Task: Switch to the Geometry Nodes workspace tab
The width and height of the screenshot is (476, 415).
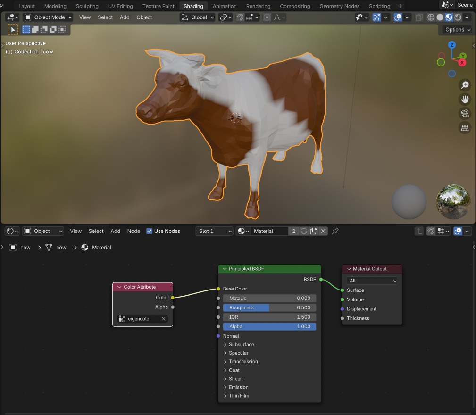Action: 339,6
